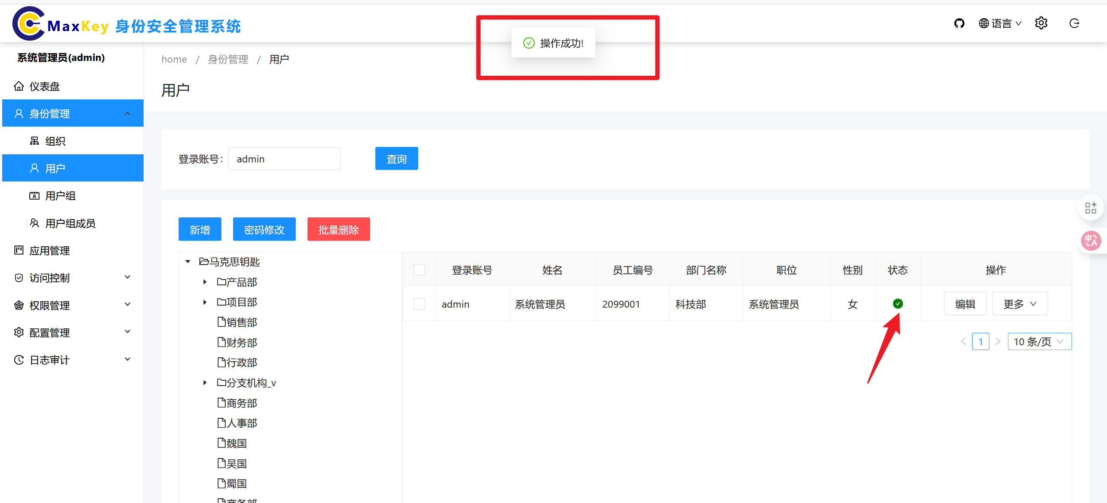Open the 语言 language dropdown
This screenshot has width=1107, height=503.
point(1000,23)
